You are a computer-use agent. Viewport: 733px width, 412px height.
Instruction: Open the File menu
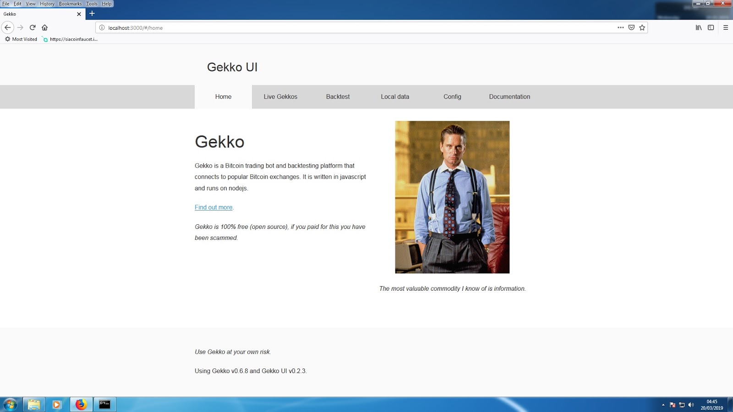coord(6,4)
